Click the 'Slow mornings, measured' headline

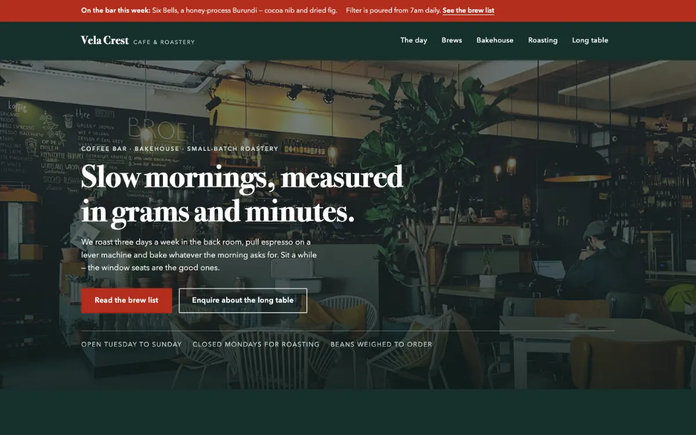pyautogui.click(x=242, y=177)
